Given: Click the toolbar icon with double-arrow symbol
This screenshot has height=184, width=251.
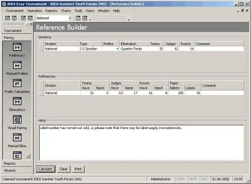Looking at the screenshot, I should click(30, 18).
